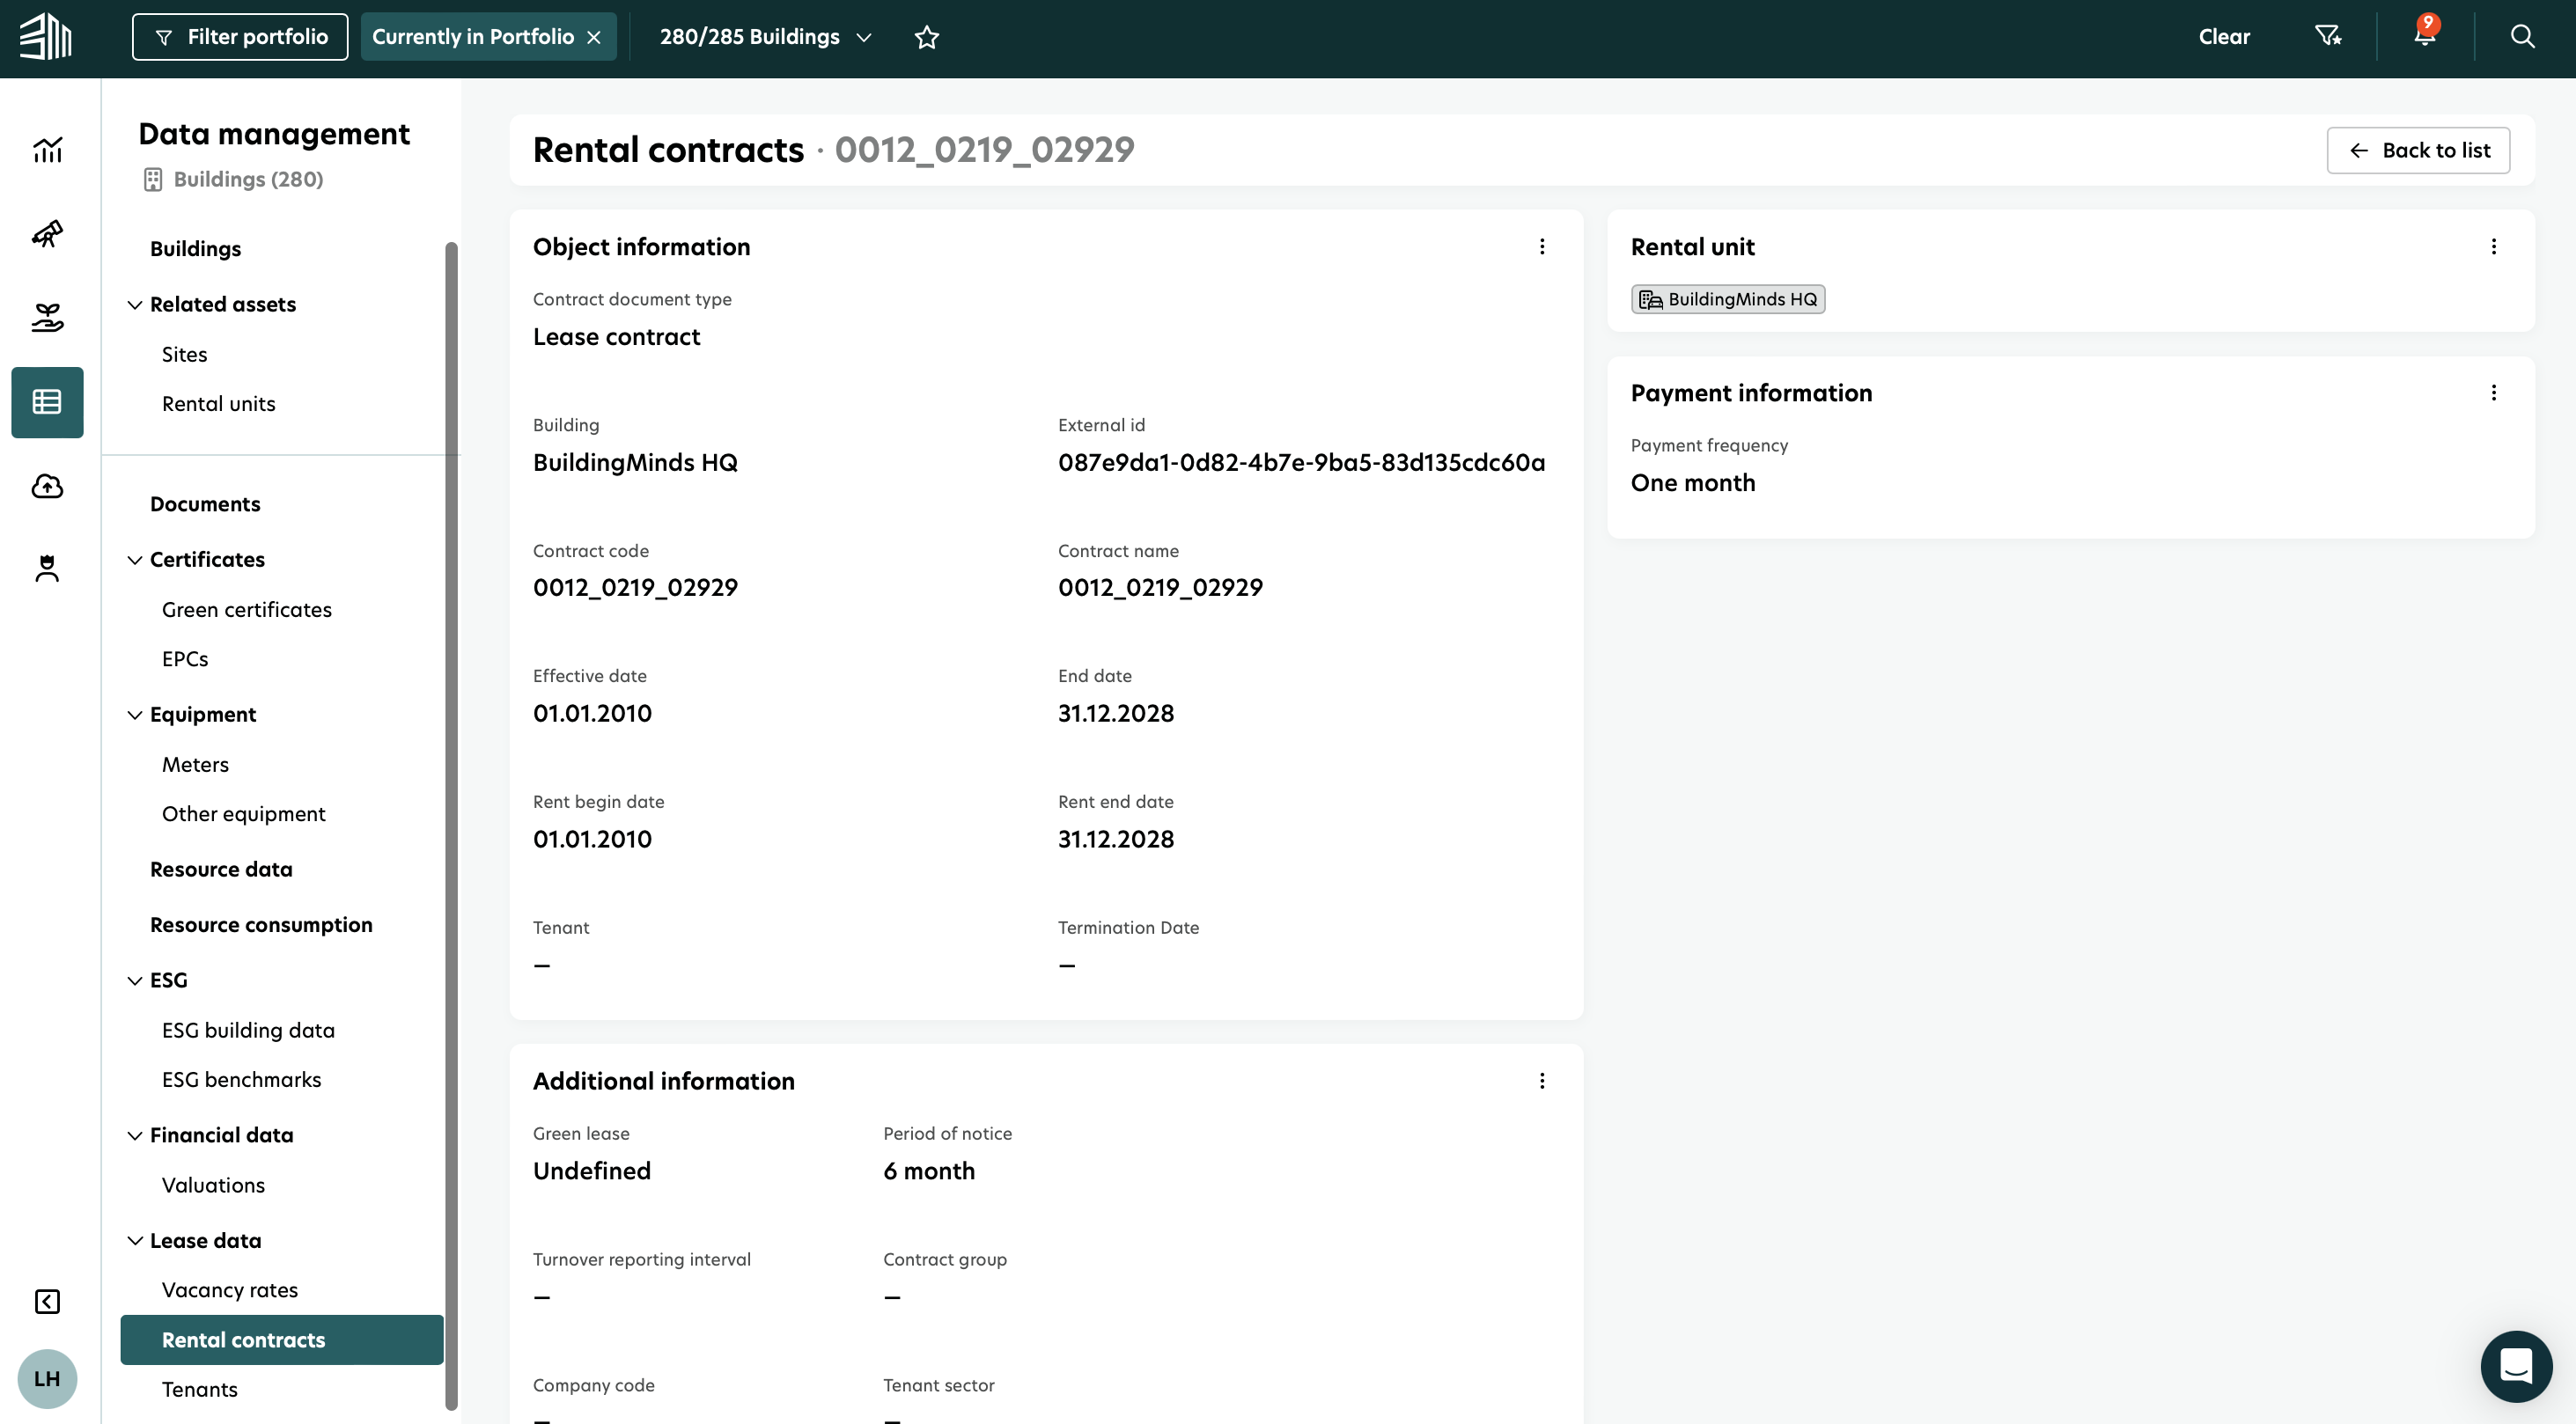Favorite the portfolio with the star icon
The image size is (2576, 1424).
coord(926,37)
